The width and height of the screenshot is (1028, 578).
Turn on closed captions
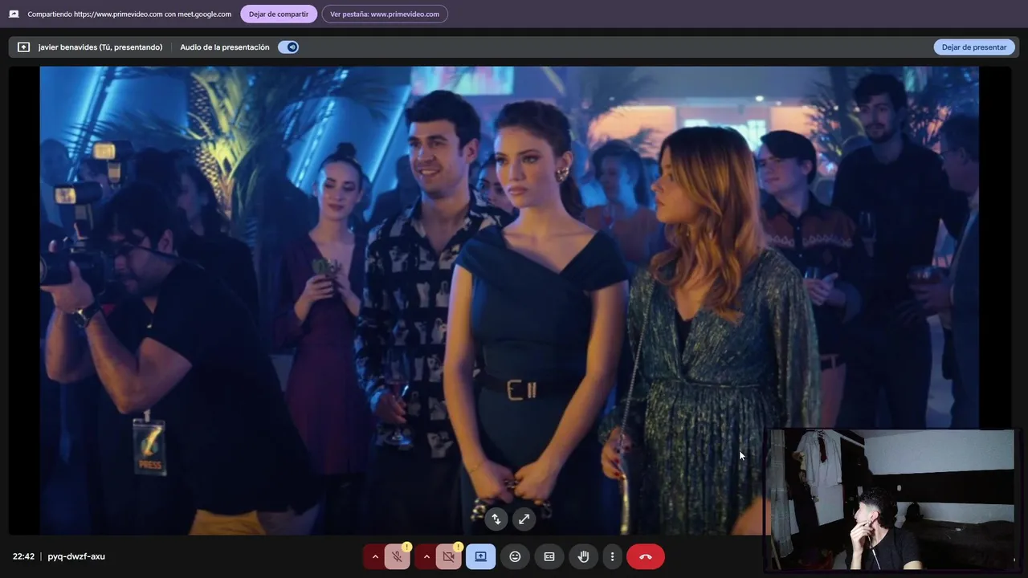coord(549,556)
